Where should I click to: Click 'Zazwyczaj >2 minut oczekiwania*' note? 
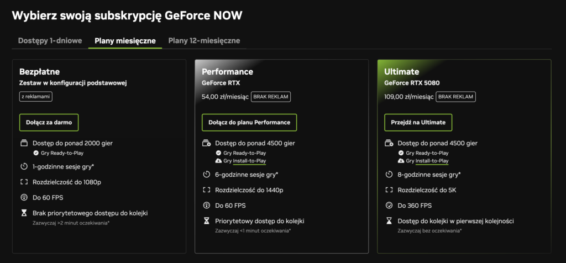coord(71,223)
